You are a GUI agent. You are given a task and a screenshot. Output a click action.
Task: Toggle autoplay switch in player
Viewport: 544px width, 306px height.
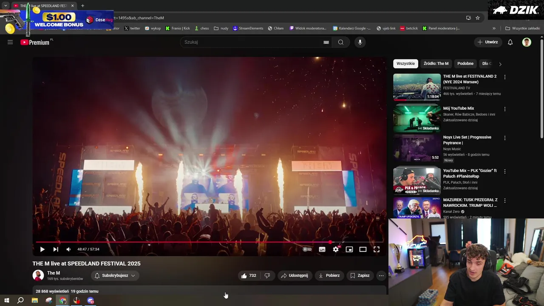coord(307,249)
